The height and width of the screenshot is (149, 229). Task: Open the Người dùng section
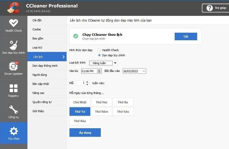point(47,75)
